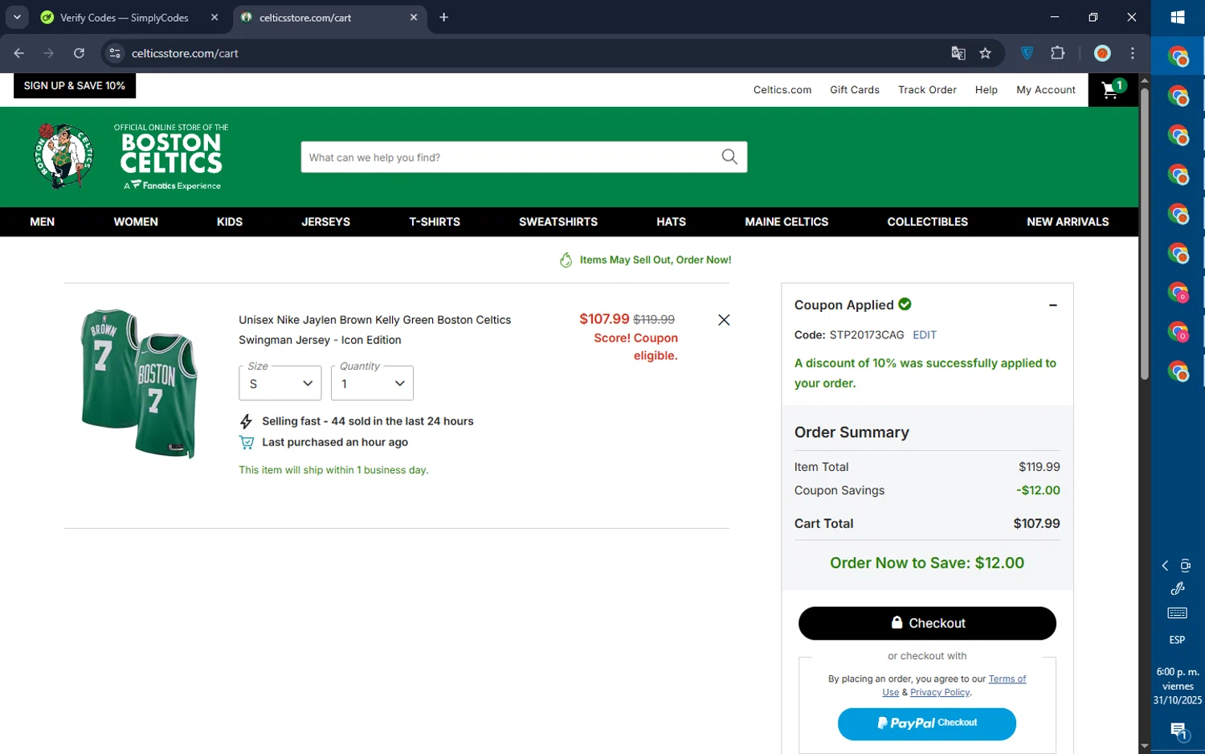Click the pen workspace icon in taskbar
This screenshot has width=1205, height=754.
click(1178, 588)
